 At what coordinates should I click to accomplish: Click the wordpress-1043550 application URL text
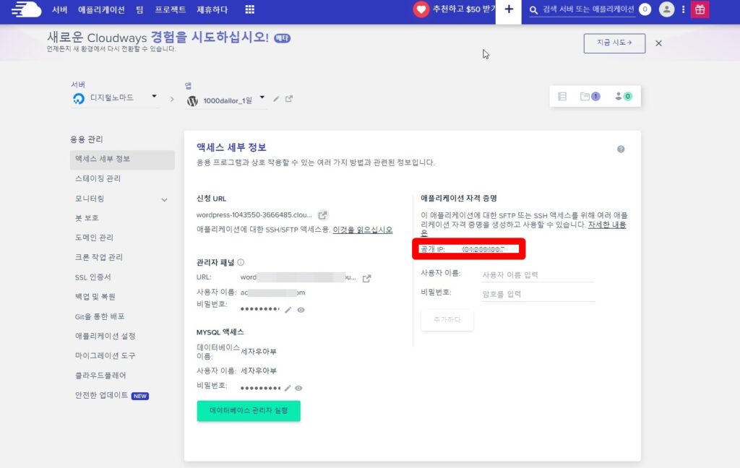254,215
